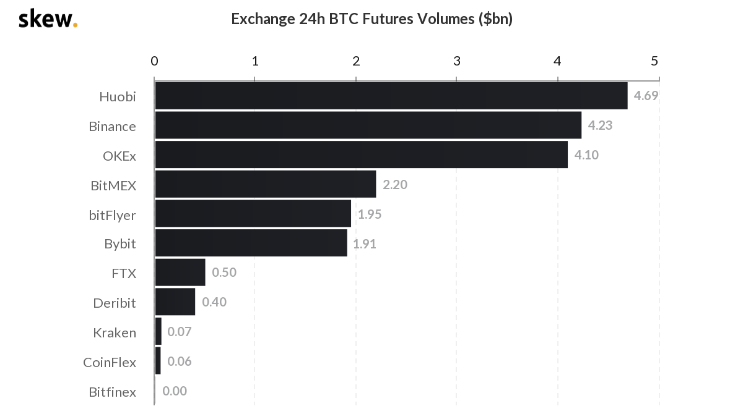Click the Deribit bar
Image resolution: width=743 pixels, height=414 pixels.
[x=175, y=302]
